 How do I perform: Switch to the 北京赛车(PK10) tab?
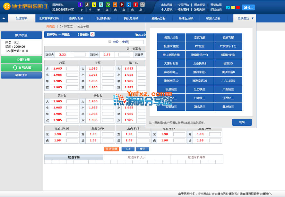(49, 19)
